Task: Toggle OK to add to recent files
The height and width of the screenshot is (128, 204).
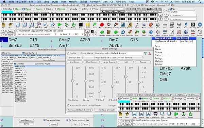Action: (67, 120)
